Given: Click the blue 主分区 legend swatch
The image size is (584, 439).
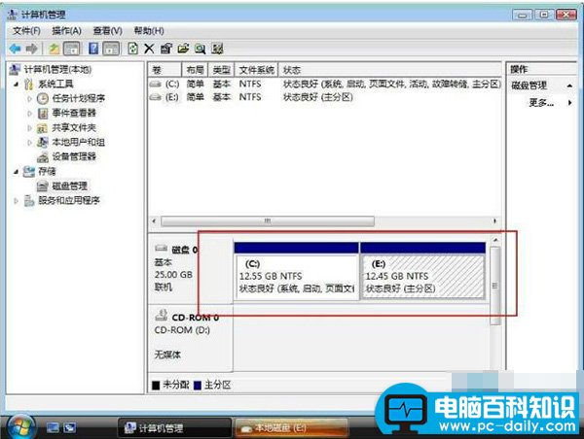Looking at the screenshot, I should pos(198,386).
